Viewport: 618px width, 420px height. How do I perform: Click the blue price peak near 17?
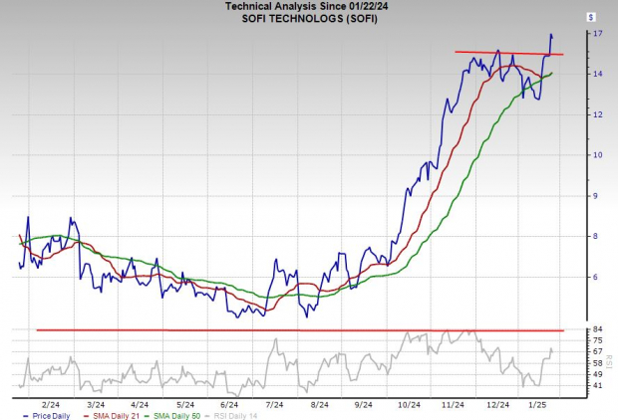click(550, 35)
